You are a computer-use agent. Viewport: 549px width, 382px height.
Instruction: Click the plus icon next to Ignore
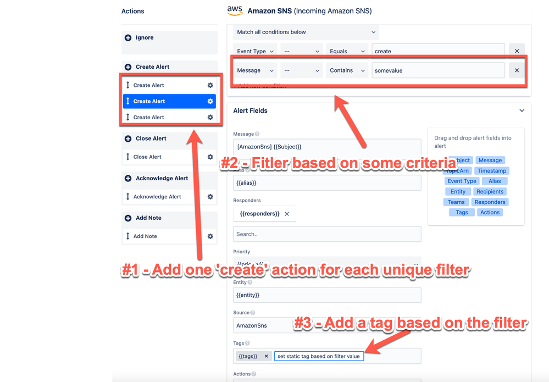click(x=128, y=38)
